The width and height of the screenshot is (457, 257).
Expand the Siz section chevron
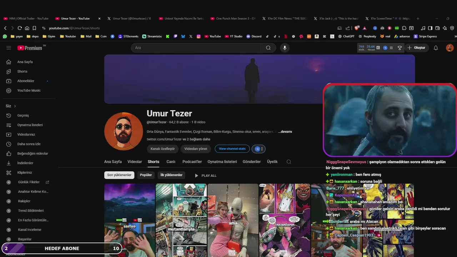tap(15, 106)
